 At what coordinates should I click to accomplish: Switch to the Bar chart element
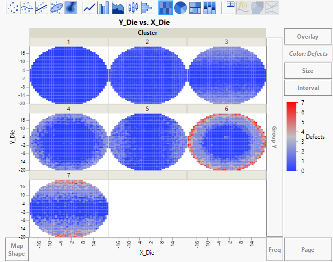103,7
